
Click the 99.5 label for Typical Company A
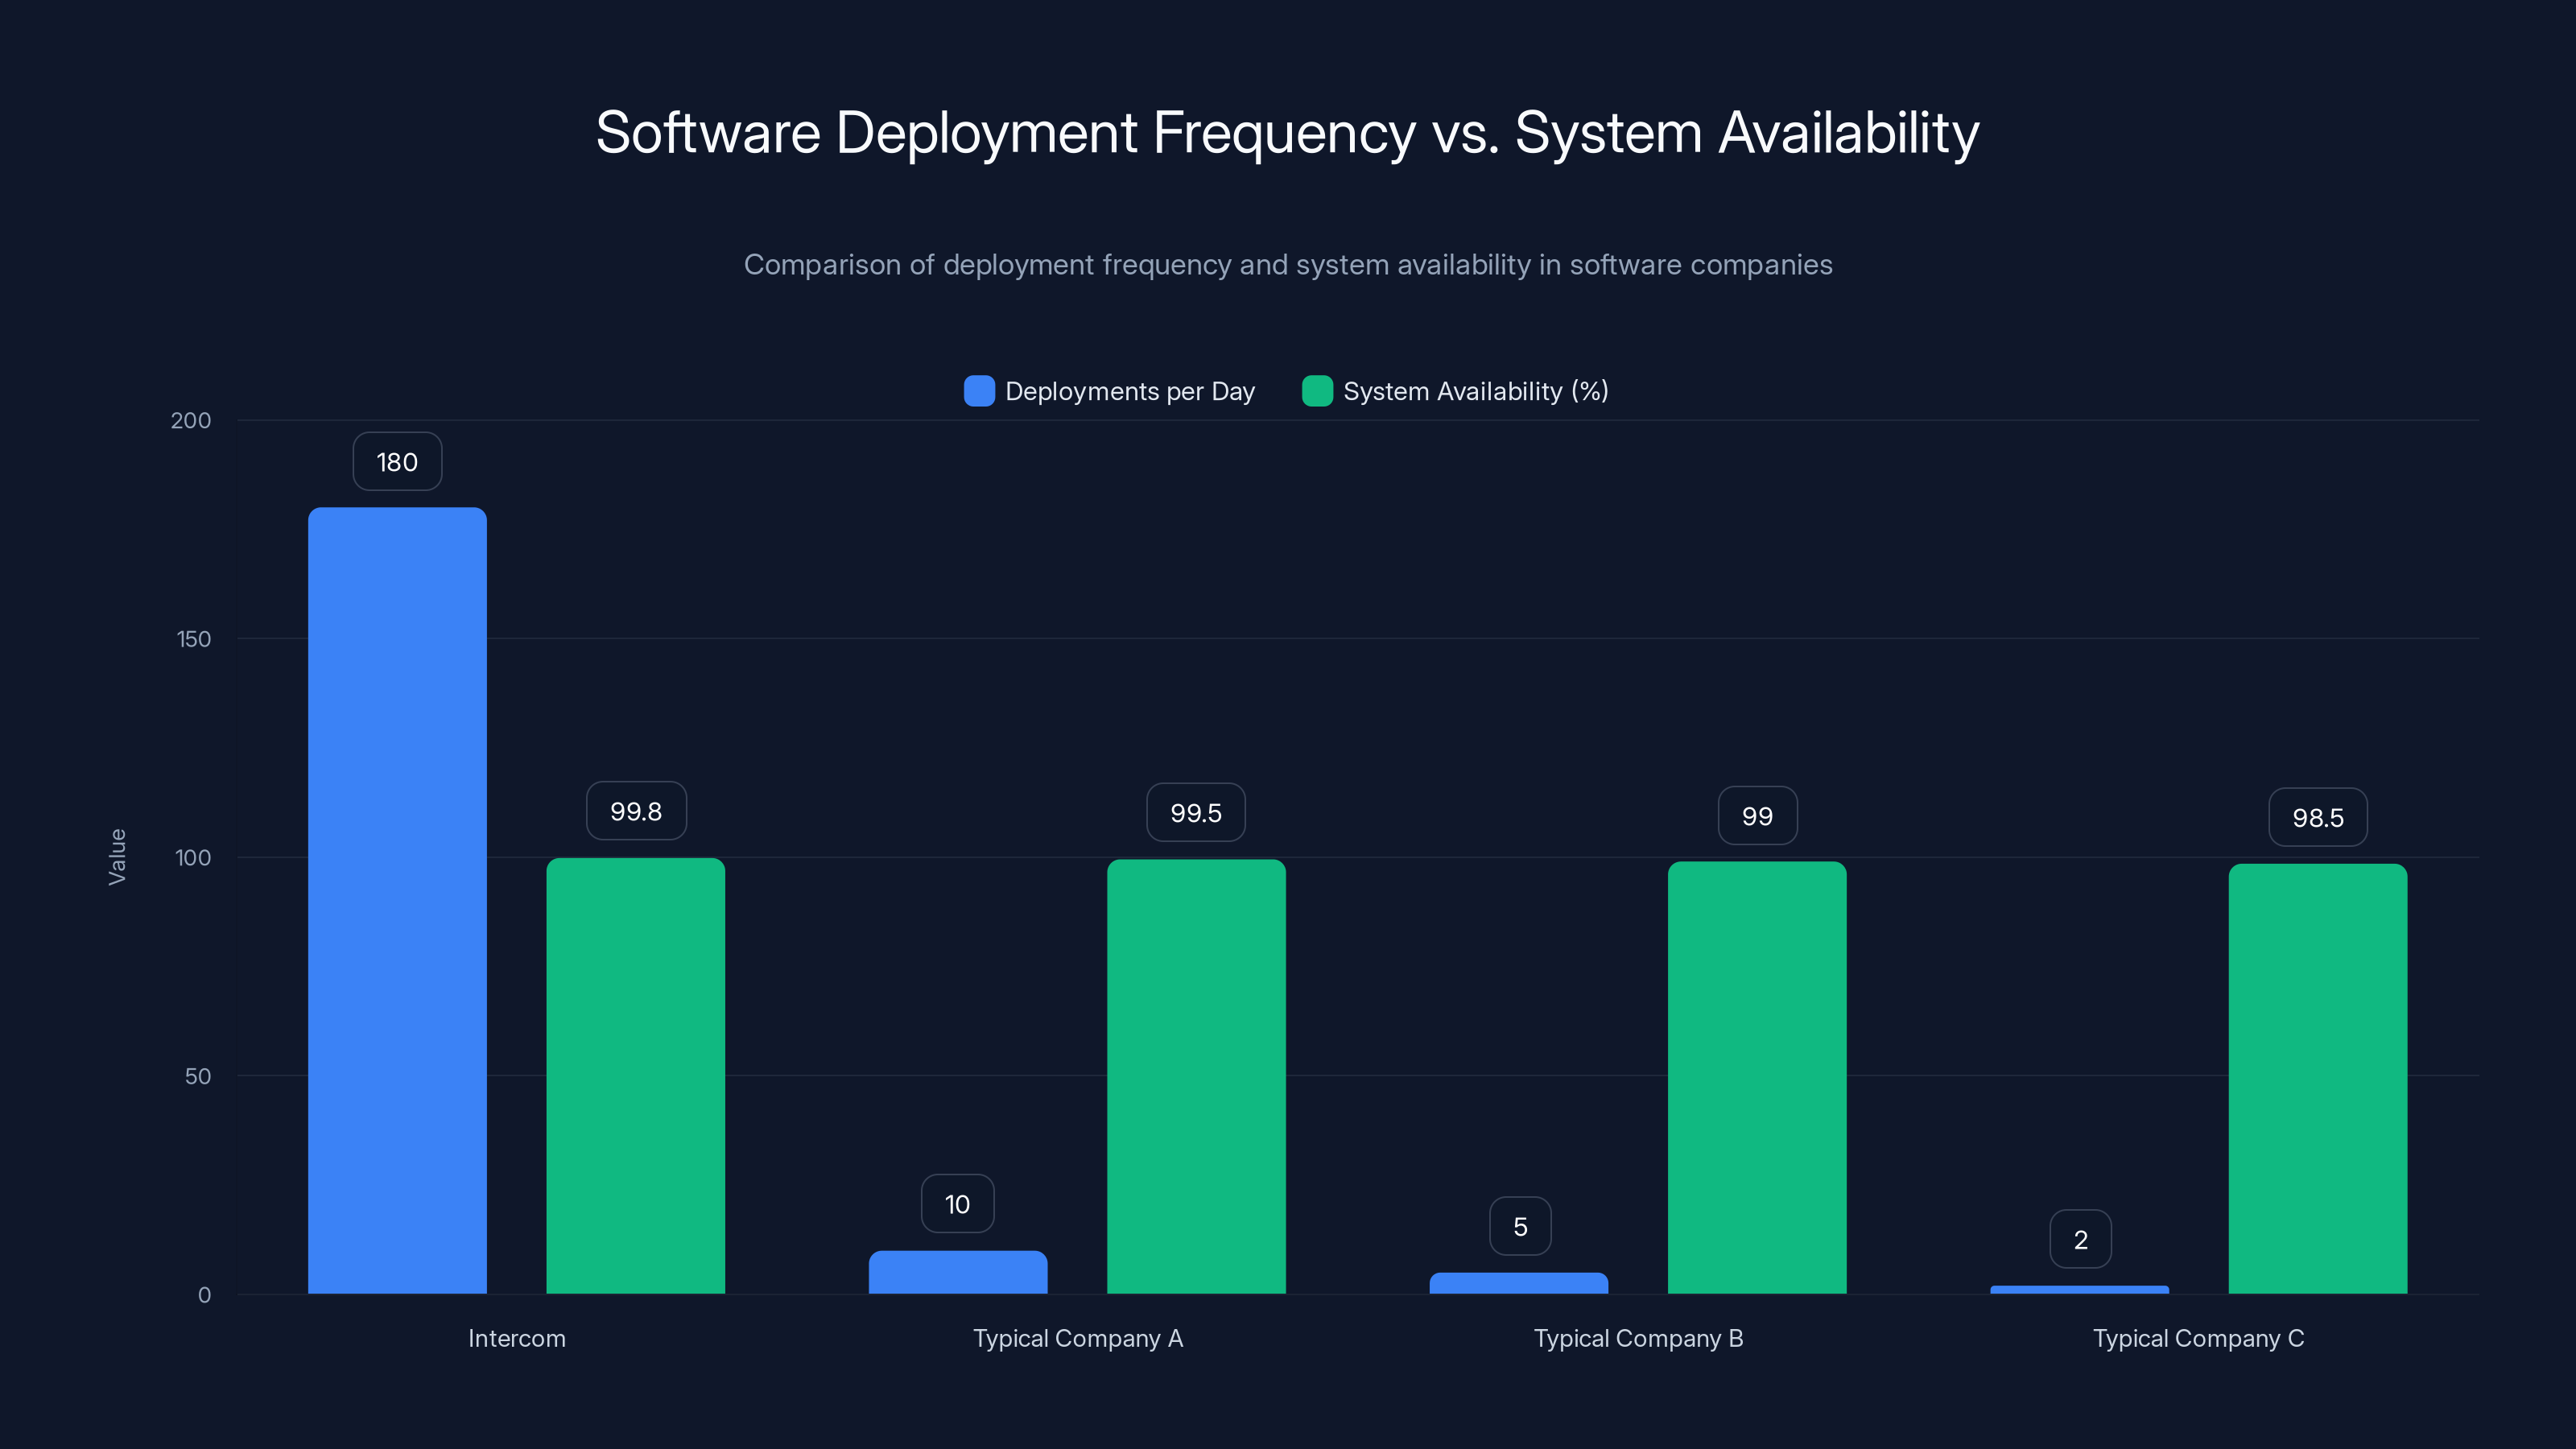coord(1196,812)
